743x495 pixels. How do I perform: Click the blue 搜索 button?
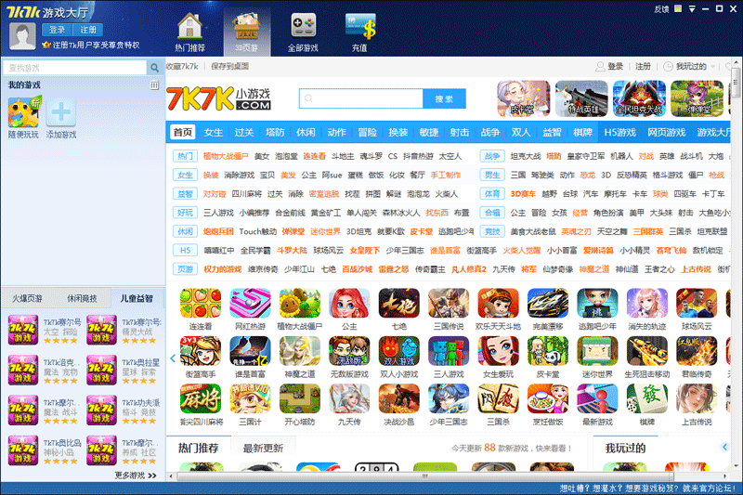tap(444, 98)
